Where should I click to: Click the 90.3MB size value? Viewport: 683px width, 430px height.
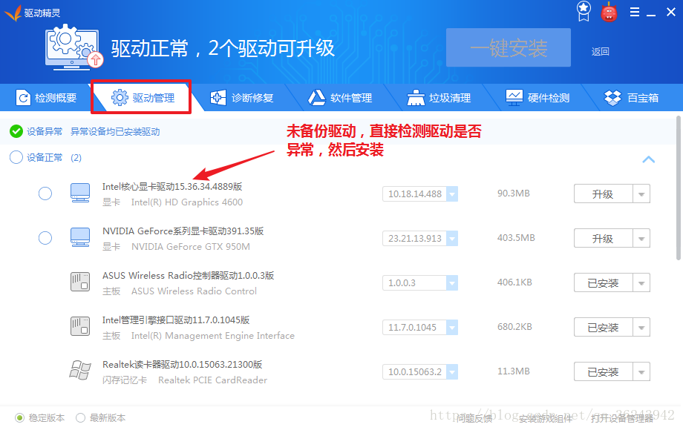[514, 193]
